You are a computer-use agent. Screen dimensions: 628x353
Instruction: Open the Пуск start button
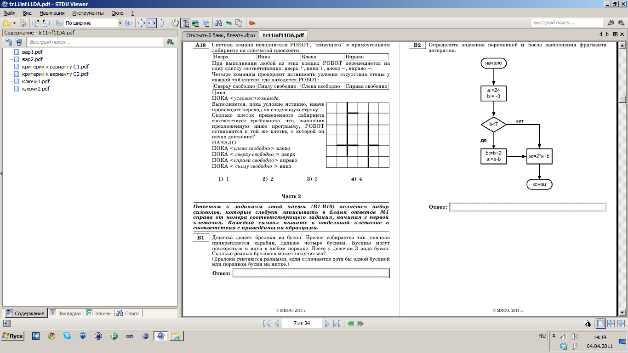click(13, 336)
